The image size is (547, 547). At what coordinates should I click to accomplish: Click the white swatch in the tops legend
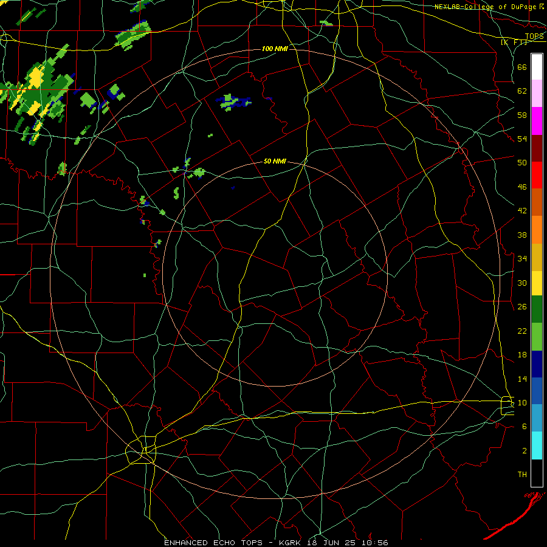537,67
